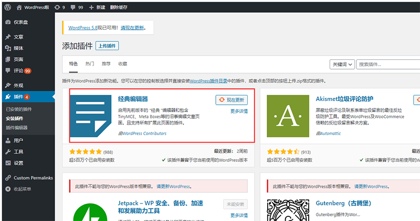Go to 已安装的插件 submenu

coord(19,109)
